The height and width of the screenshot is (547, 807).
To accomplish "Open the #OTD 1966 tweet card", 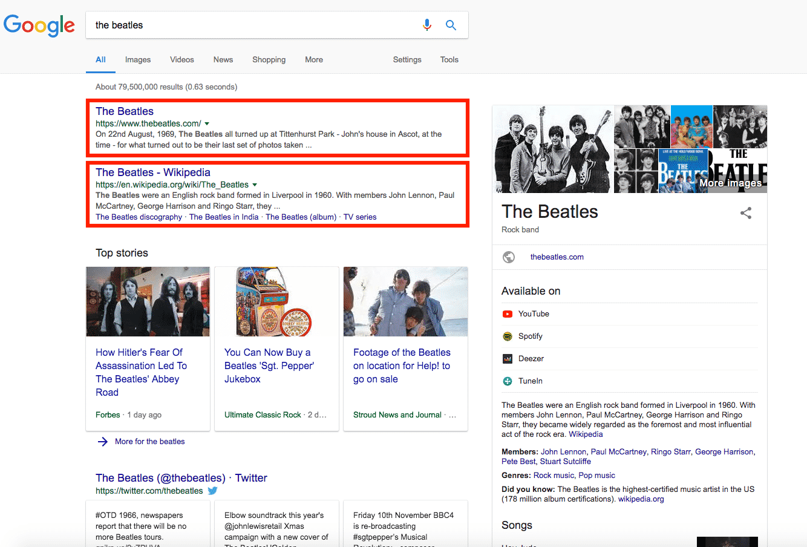I will (x=148, y=523).
